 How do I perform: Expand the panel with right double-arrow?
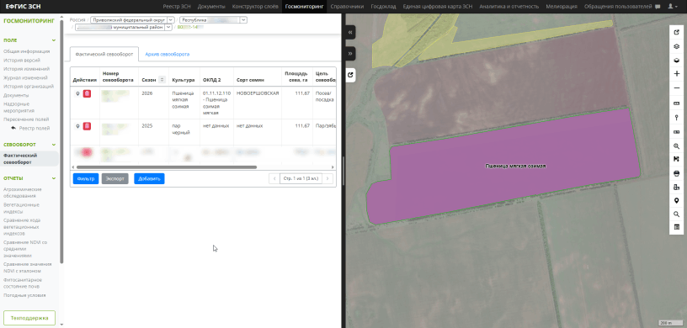pyautogui.click(x=350, y=54)
